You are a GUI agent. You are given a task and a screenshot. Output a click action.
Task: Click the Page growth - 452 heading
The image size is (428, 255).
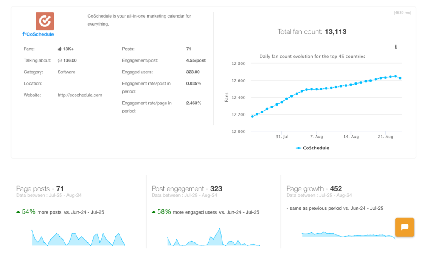(314, 188)
